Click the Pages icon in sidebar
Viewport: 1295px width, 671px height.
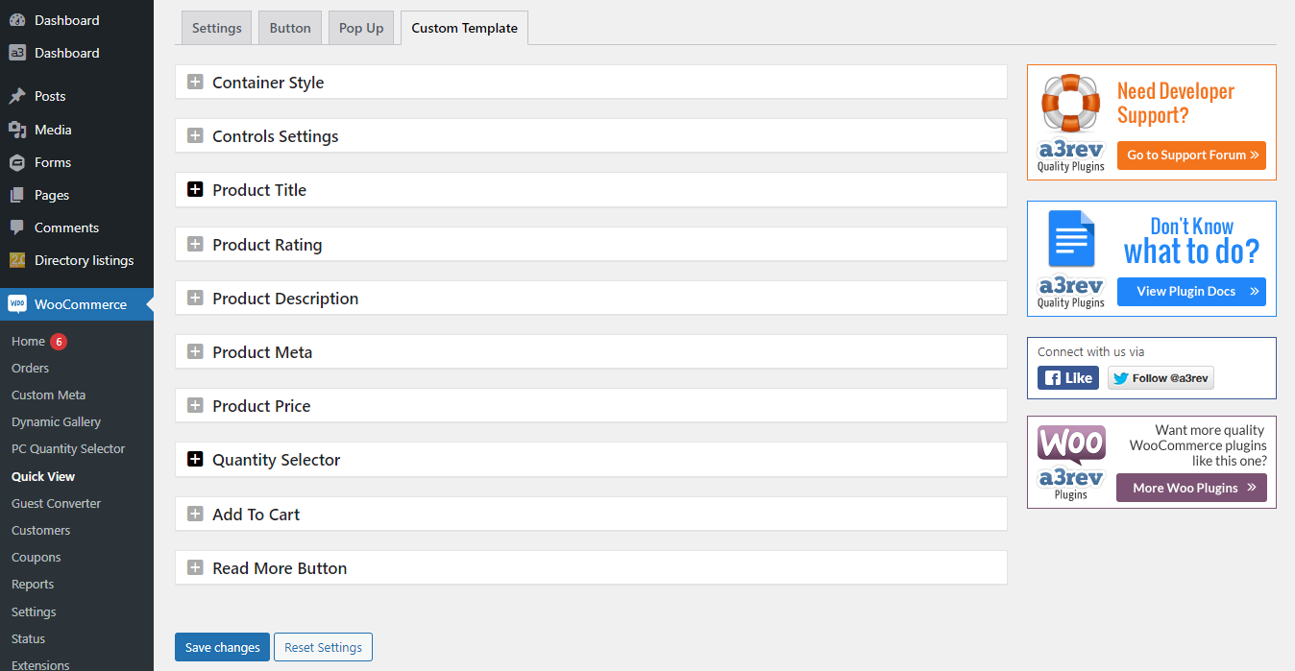click(17, 195)
